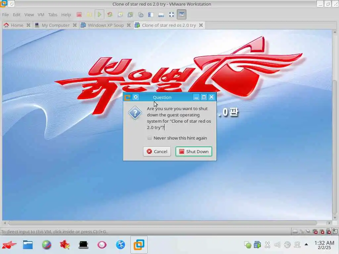
Task: Close the Home tab
Action: 28,25
